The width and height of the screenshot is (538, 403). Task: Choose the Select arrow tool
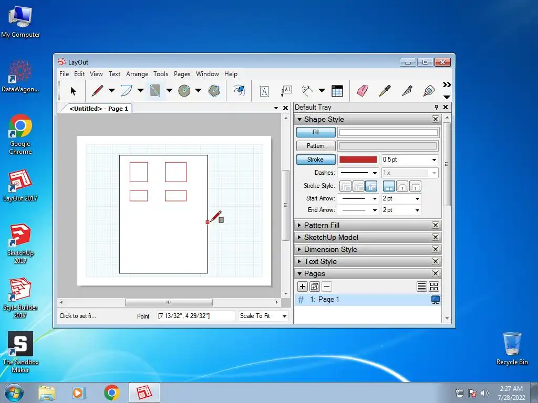(73, 91)
